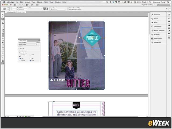
Task: Open the Object States panel
Action: coord(158,27)
